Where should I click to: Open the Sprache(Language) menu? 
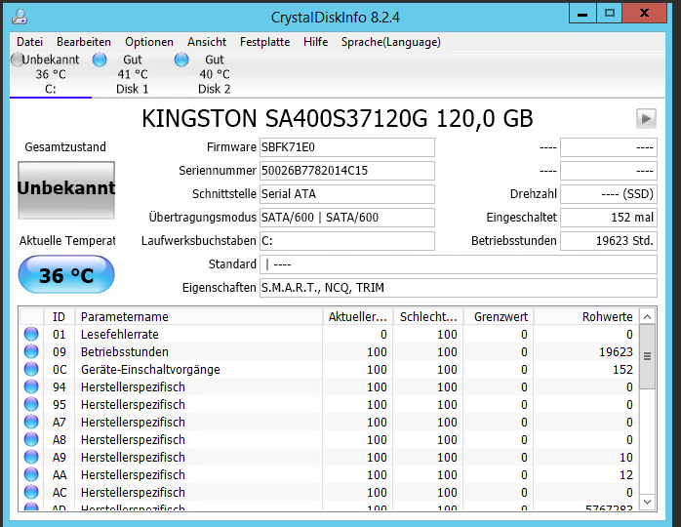click(391, 42)
